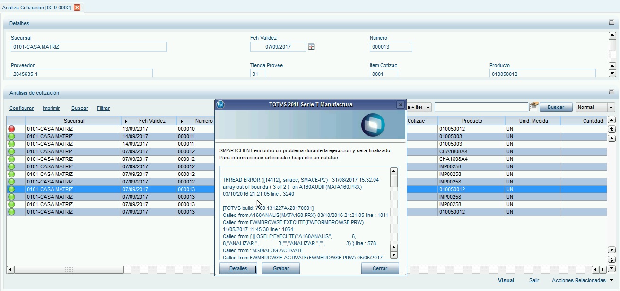Viewport: 620px width, 291px height.
Task: Click the Cerrar button in error dialog
Action: click(380, 268)
